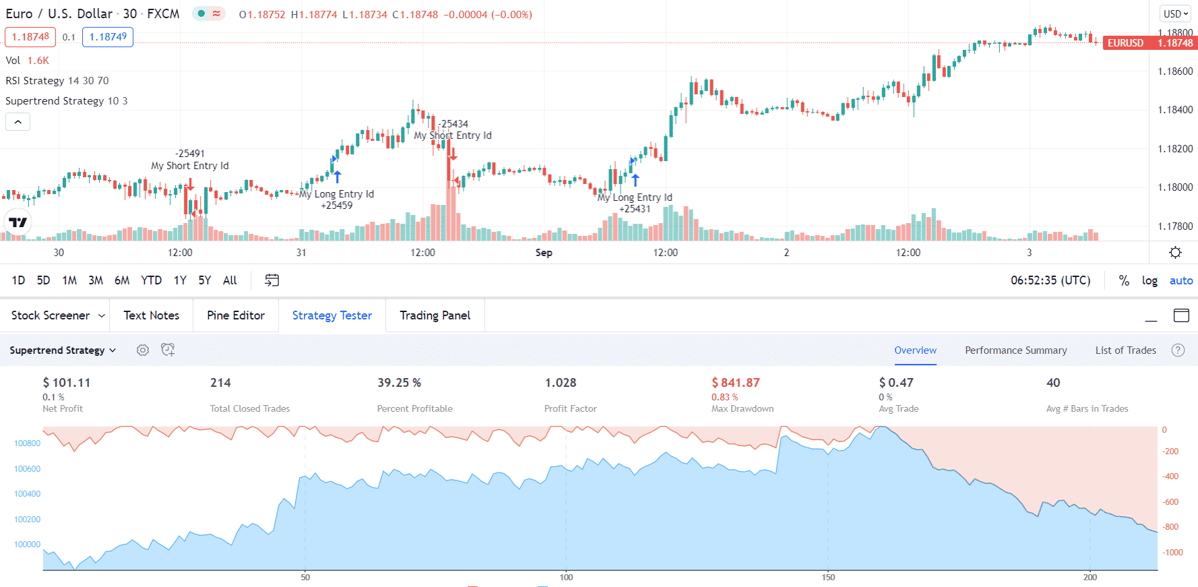Select the Strategy Tester tab
1198x587 pixels.
(x=332, y=315)
